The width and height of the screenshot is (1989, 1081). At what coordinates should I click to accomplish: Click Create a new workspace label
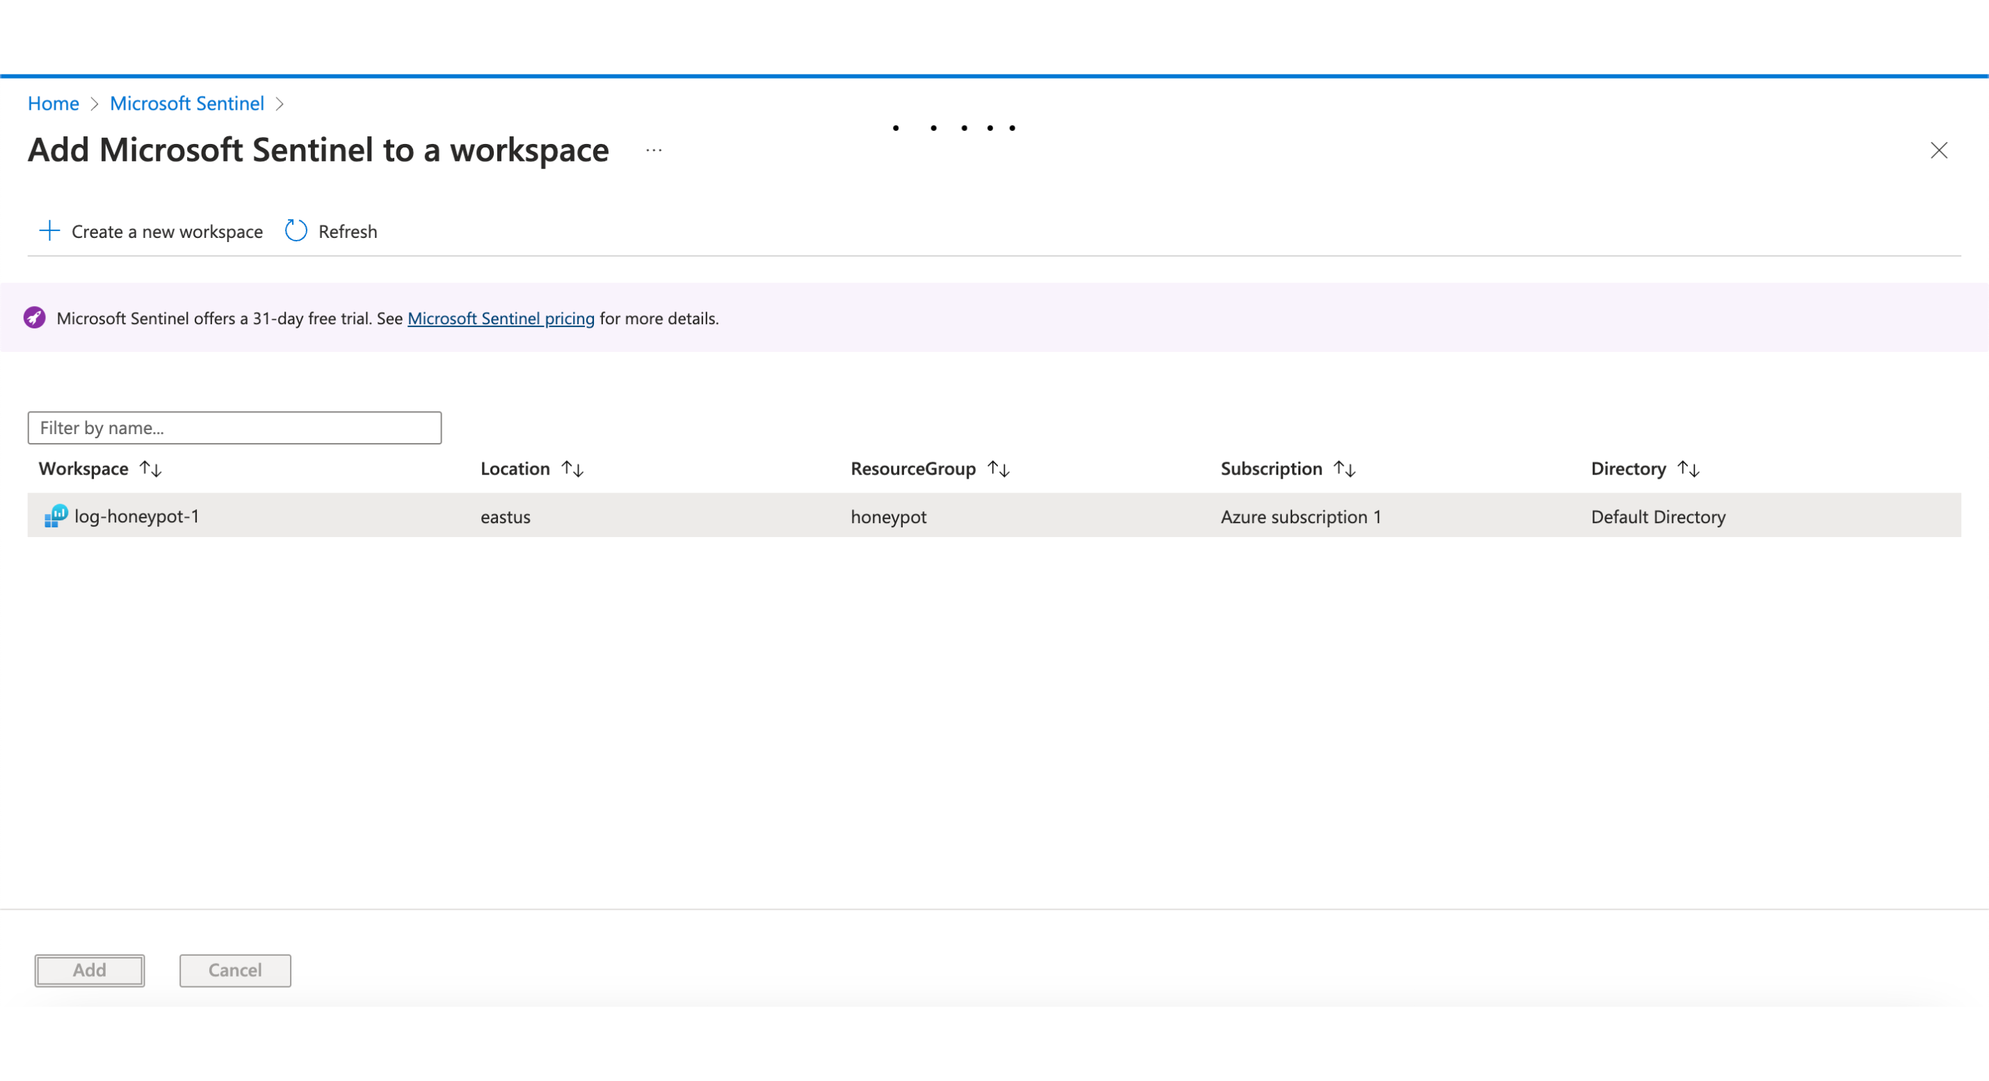pyautogui.click(x=167, y=232)
